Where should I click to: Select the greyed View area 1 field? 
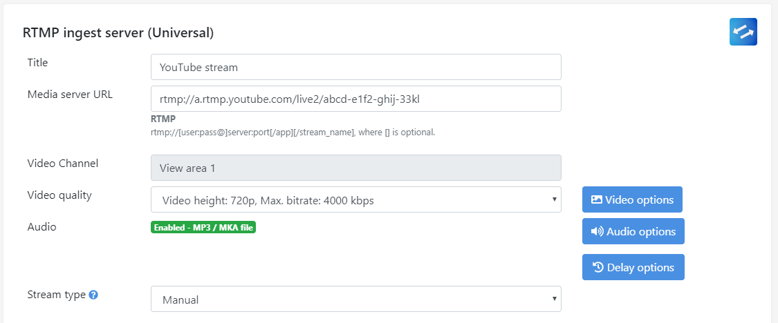(x=355, y=168)
